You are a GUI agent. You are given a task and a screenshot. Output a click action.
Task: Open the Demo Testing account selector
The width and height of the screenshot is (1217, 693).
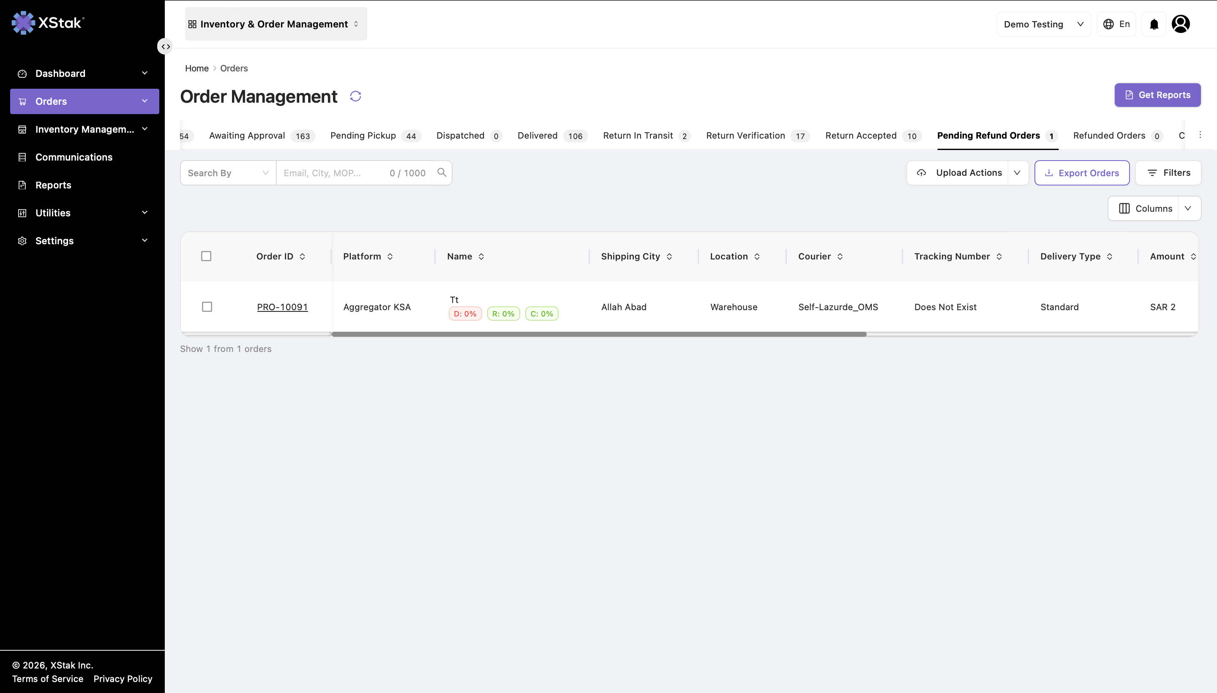pyautogui.click(x=1043, y=24)
